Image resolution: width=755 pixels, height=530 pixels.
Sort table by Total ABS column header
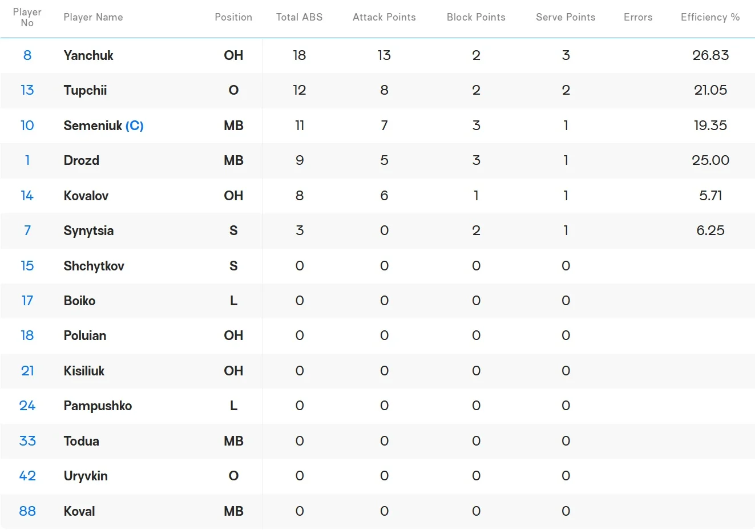[x=299, y=17]
